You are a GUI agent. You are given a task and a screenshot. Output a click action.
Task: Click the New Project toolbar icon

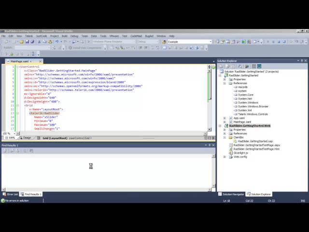click(x=6, y=42)
